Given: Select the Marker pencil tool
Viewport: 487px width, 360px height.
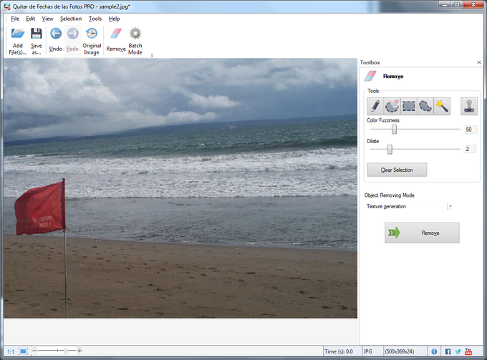Looking at the screenshot, I should tap(375, 106).
